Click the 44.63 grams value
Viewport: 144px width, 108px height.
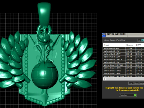click(x=129, y=62)
